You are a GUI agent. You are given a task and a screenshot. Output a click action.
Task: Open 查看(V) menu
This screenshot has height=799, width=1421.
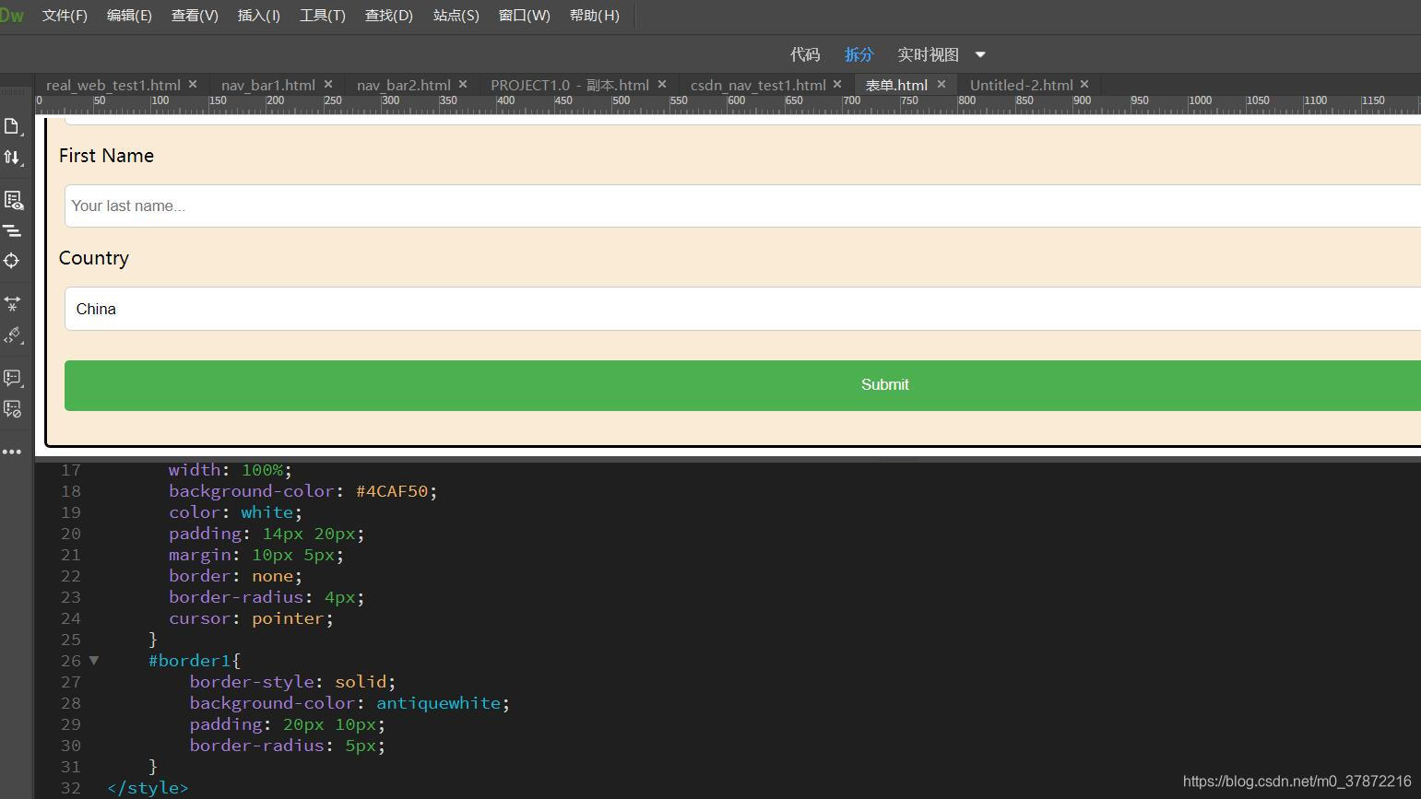tap(195, 16)
